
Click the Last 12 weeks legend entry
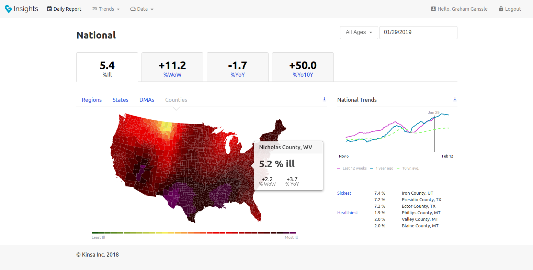click(352, 168)
